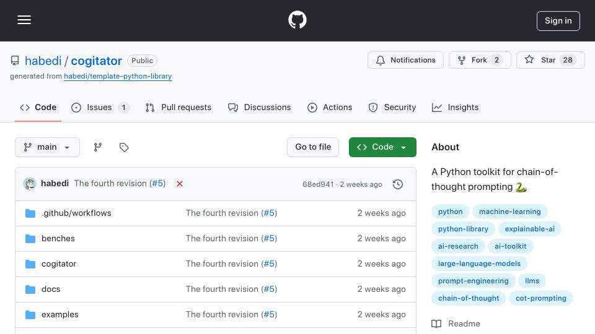Select the large-language-models topic tag

point(479,264)
